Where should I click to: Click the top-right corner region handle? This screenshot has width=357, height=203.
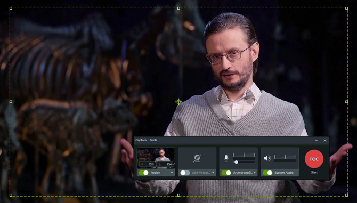346,9
